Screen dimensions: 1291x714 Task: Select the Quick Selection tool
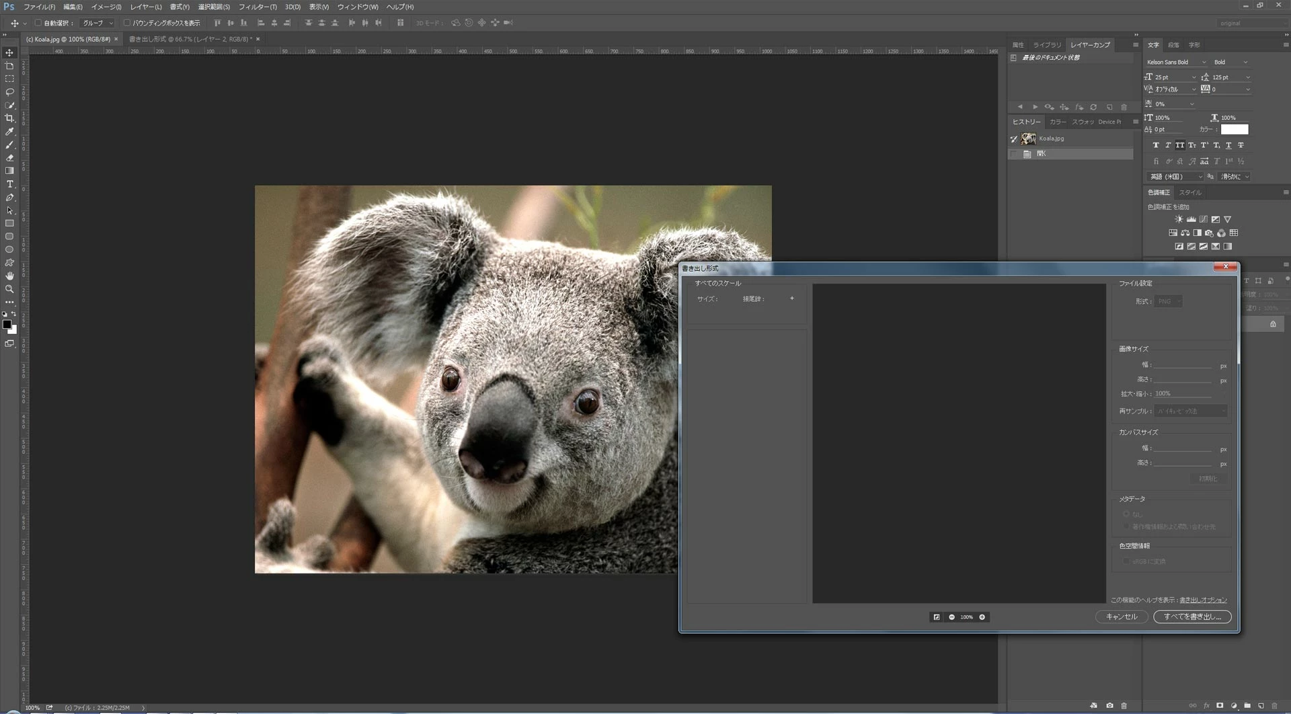pyautogui.click(x=9, y=105)
